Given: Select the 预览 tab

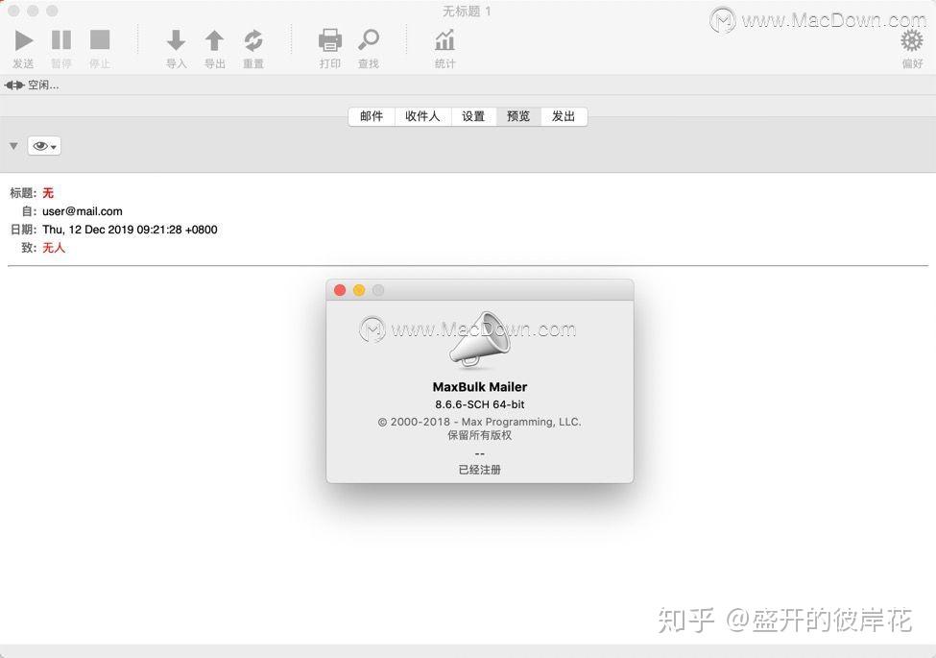Looking at the screenshot, I should [x=518, y=116].
